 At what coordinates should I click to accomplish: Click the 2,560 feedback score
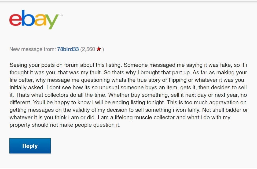pyautogui.click(x=88, y=49)
